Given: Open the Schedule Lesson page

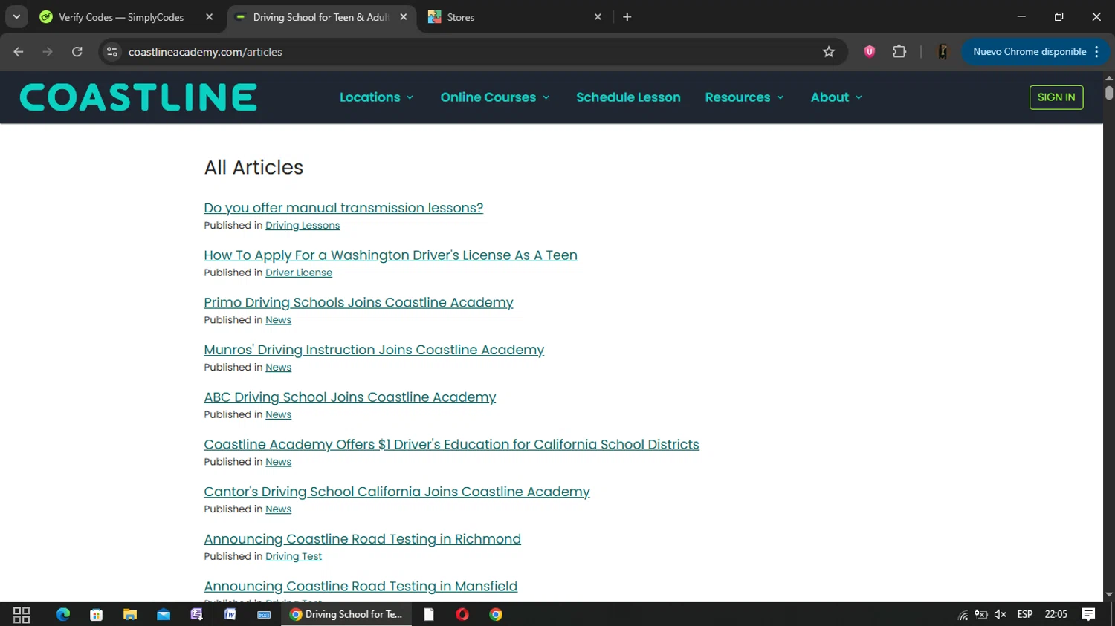Looking at the screenshot, I should (628, 97).
